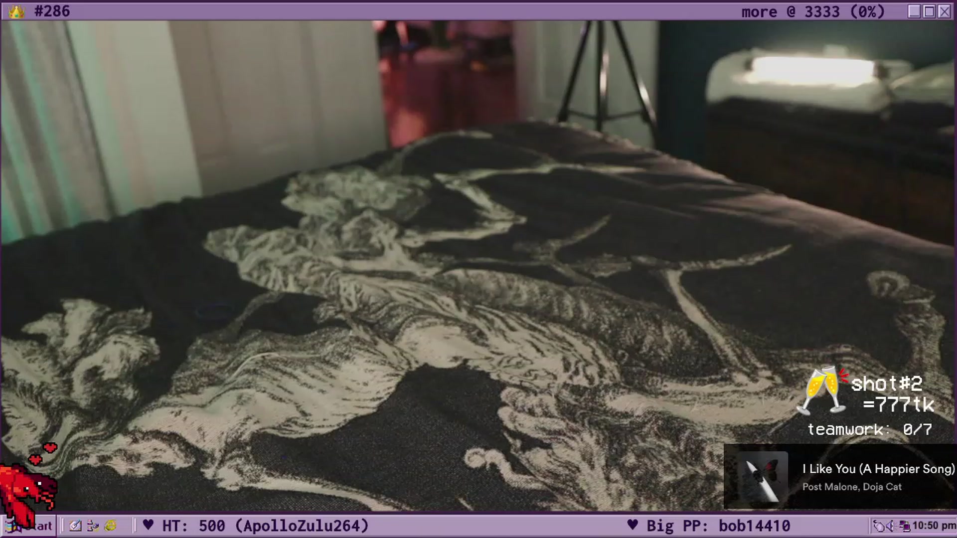Open the mouse tray icon
The image size is (957, 538).
[x=879, y=526]
